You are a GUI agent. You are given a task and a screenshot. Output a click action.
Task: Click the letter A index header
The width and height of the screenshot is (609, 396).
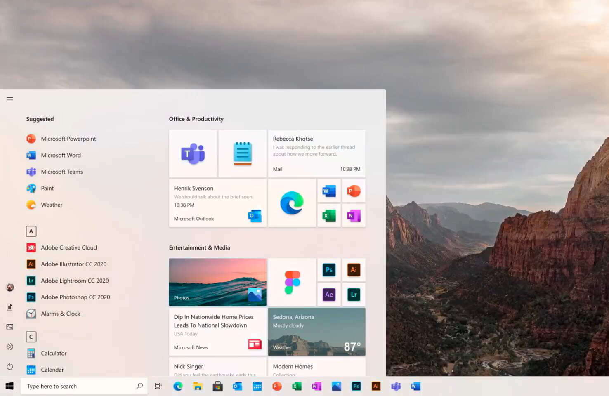31,231
